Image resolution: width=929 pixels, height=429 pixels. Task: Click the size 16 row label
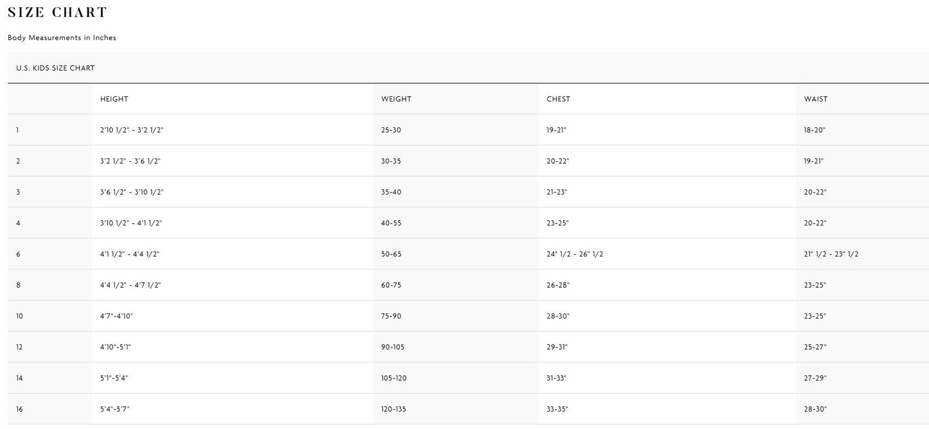click(x=20, y=409)
